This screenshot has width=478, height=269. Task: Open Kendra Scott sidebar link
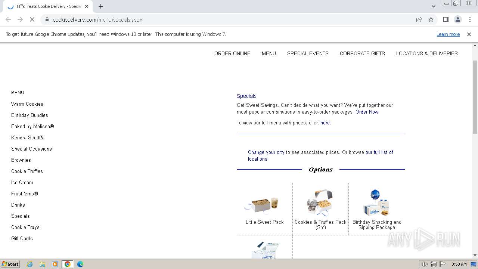click(27, 137)
